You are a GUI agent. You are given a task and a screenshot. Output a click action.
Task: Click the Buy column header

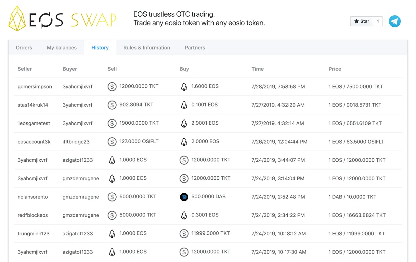click(184, 69)
